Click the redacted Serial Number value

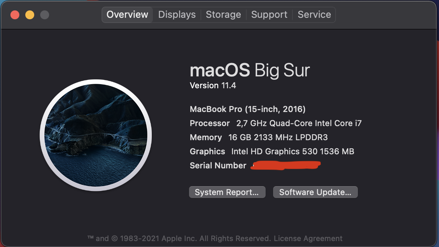(x=285, y=165)
